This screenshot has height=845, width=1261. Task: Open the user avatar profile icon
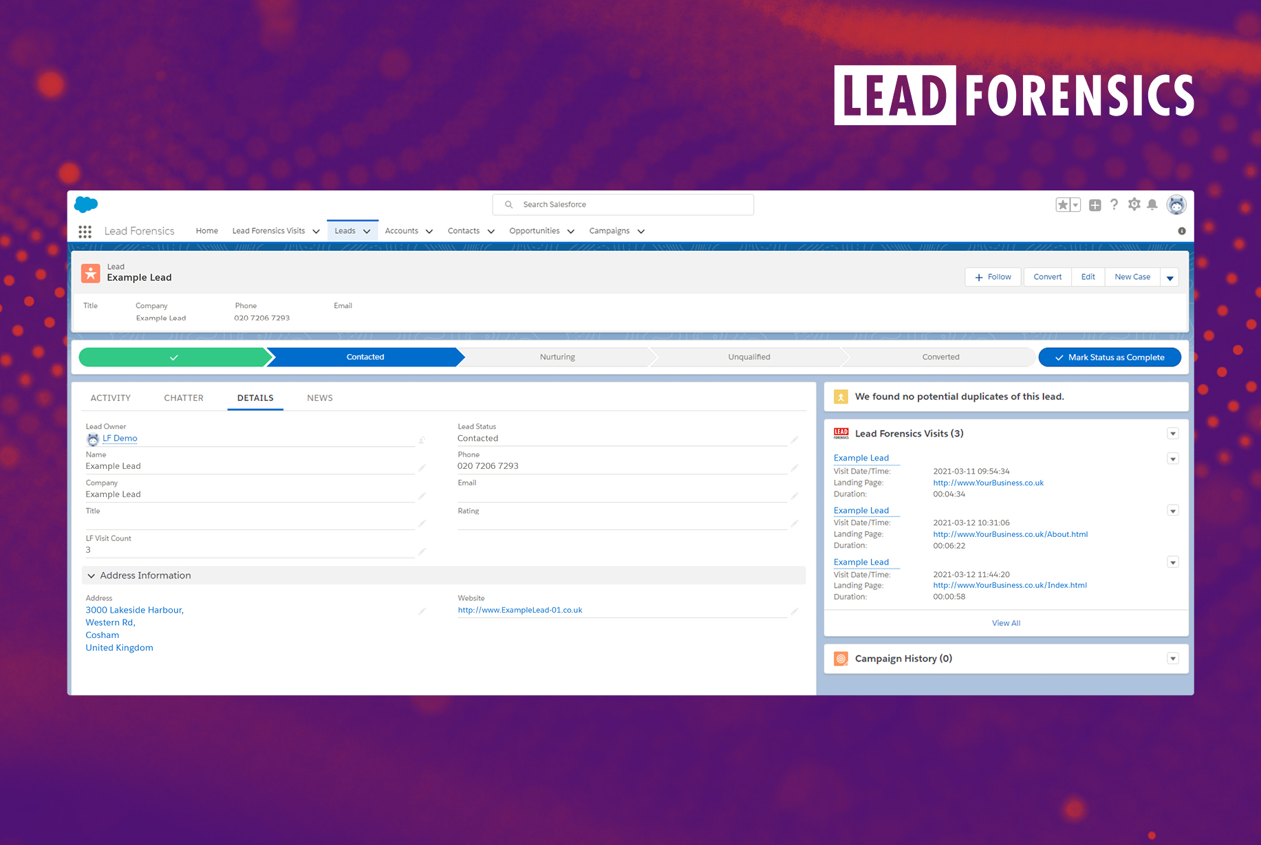(x=1176, y=204)
